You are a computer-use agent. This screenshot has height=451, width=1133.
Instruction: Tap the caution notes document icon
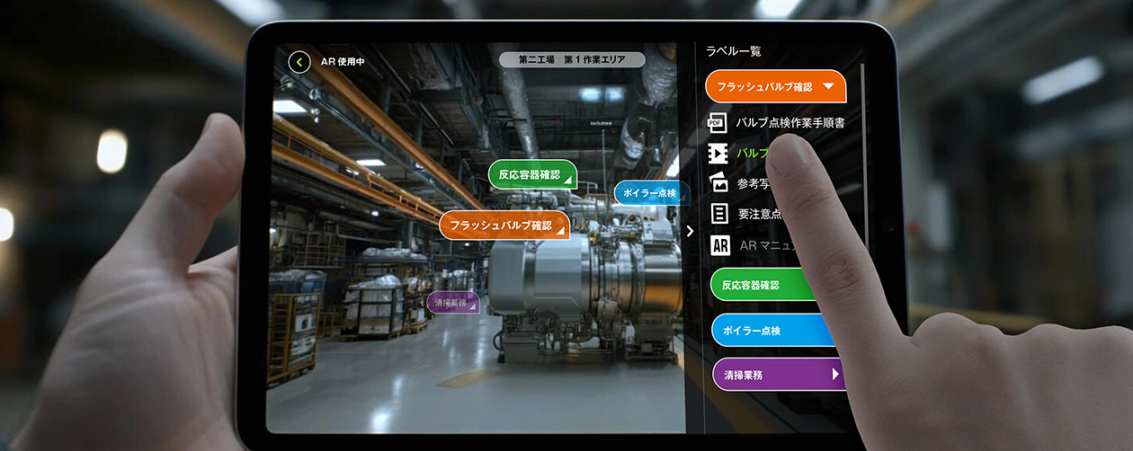tap(718, 214)
